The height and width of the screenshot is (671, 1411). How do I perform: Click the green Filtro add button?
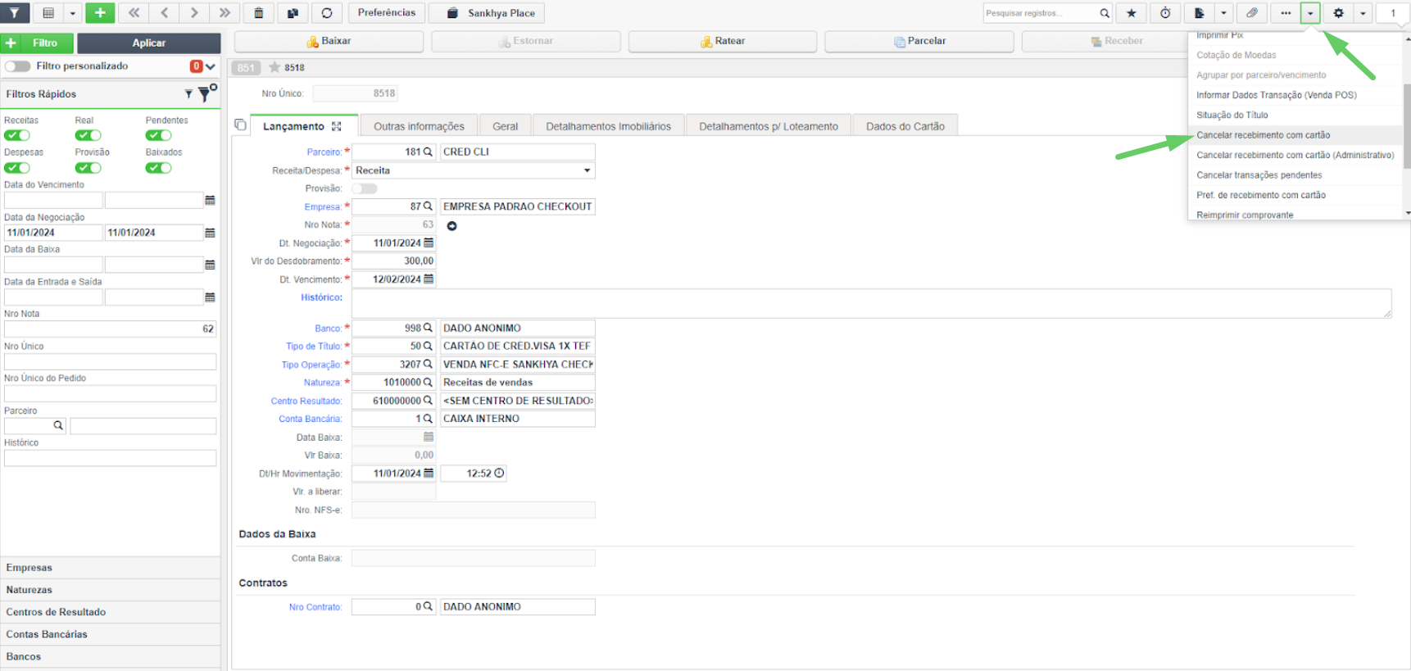pos(37,43)
